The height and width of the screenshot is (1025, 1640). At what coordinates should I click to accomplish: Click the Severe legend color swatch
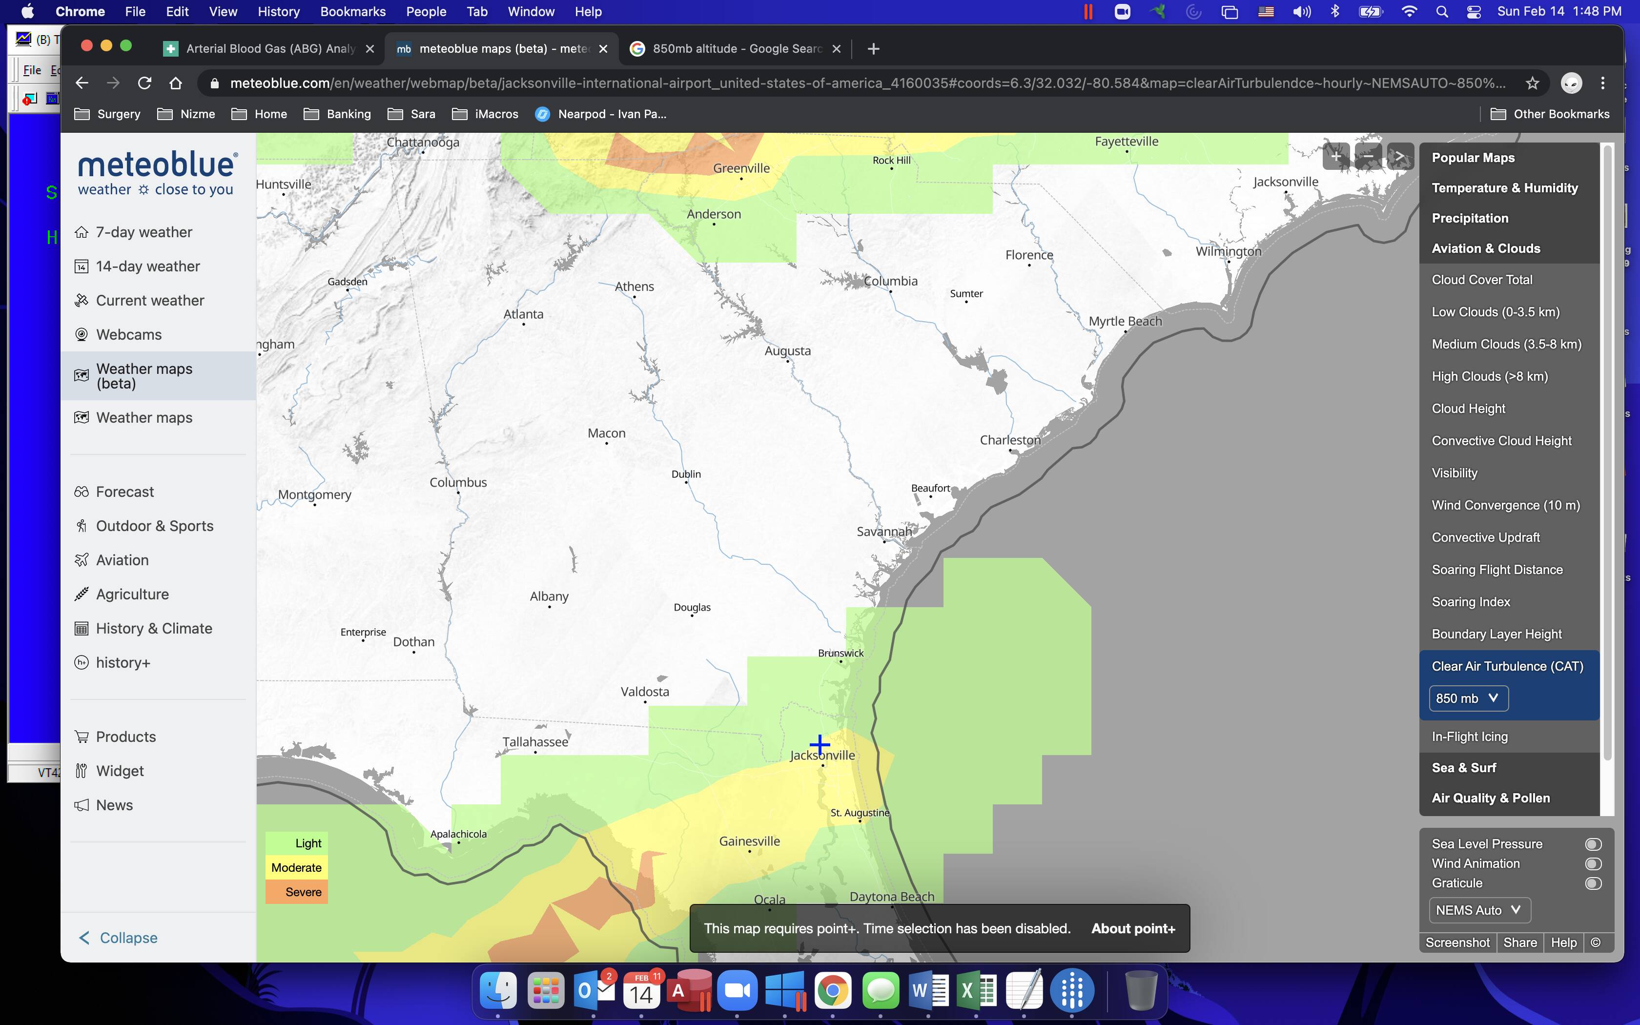point(296,892)
